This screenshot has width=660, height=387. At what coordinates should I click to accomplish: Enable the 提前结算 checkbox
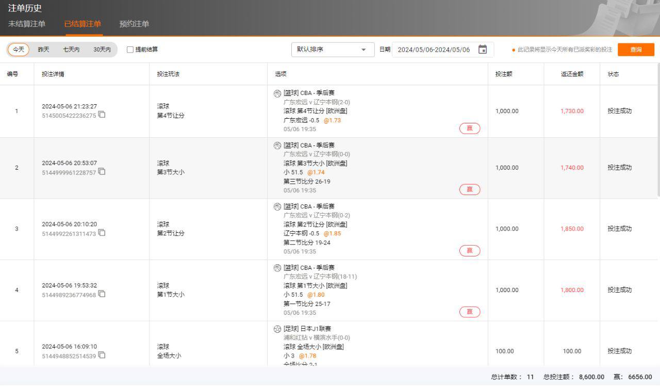pyautogui.click(x=130, y=50)
